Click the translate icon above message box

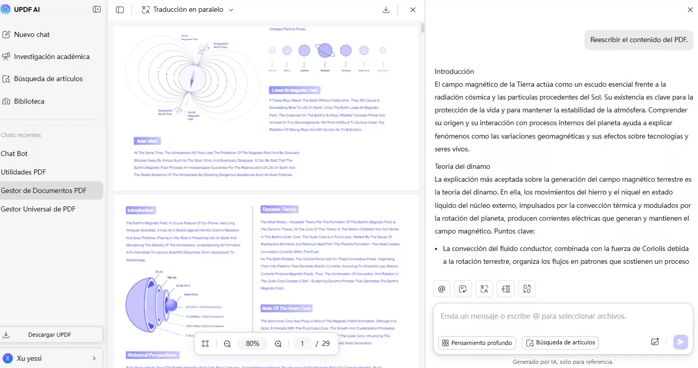tap(484, 289)
